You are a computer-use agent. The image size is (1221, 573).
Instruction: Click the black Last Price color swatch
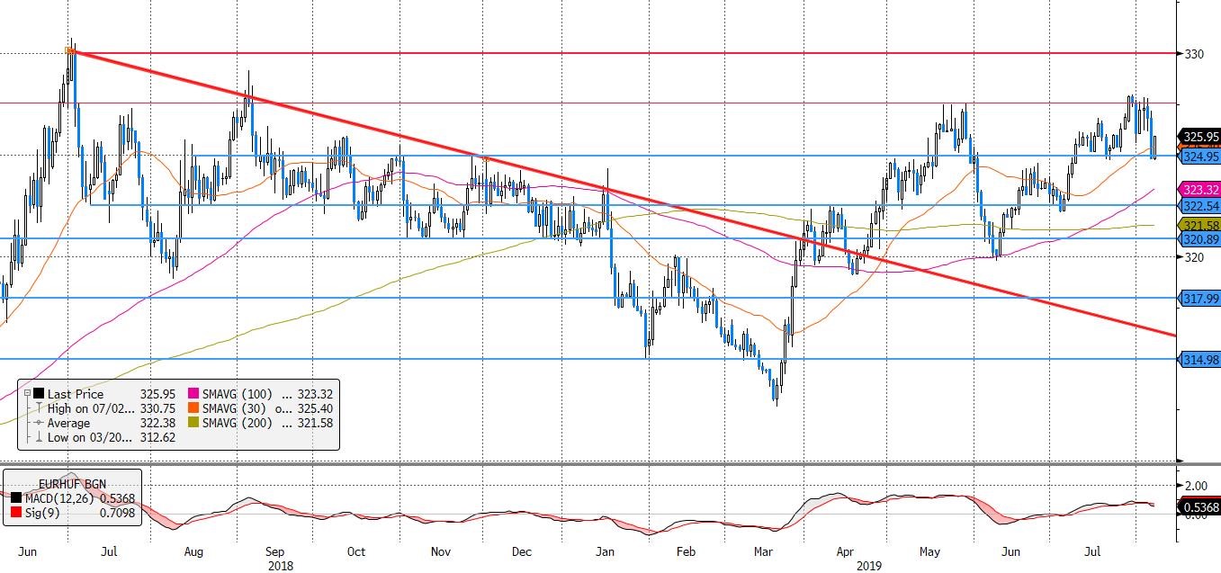pyautogui.click(x=39, y=394)
